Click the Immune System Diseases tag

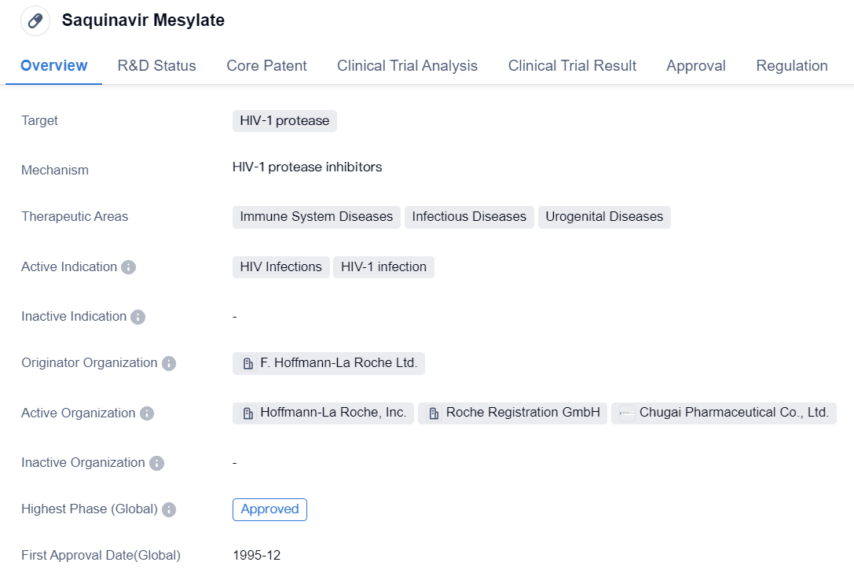316,217
